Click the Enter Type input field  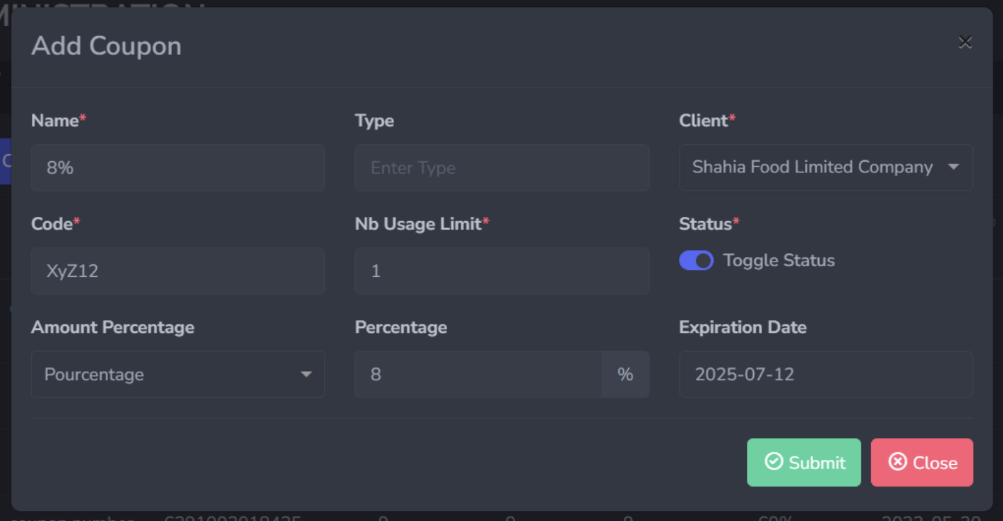[x=502, y=167]
